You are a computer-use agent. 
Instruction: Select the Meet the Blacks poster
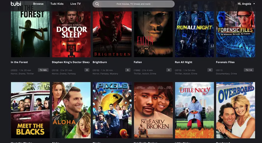coord(30,110)
